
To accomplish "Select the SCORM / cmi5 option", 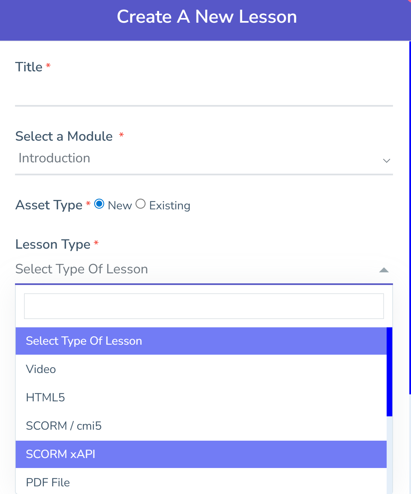I will (64, 426).
